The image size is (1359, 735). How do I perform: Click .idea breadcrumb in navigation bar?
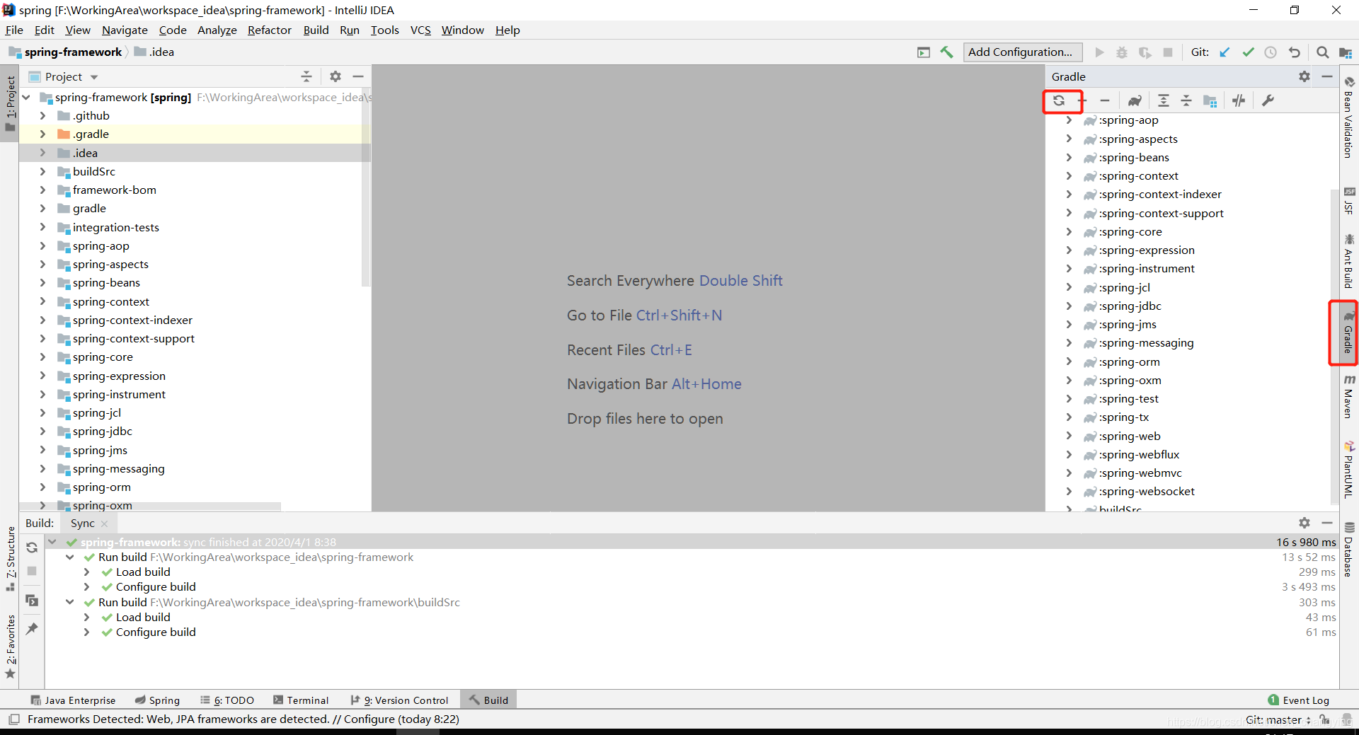(x=154, y=52)
